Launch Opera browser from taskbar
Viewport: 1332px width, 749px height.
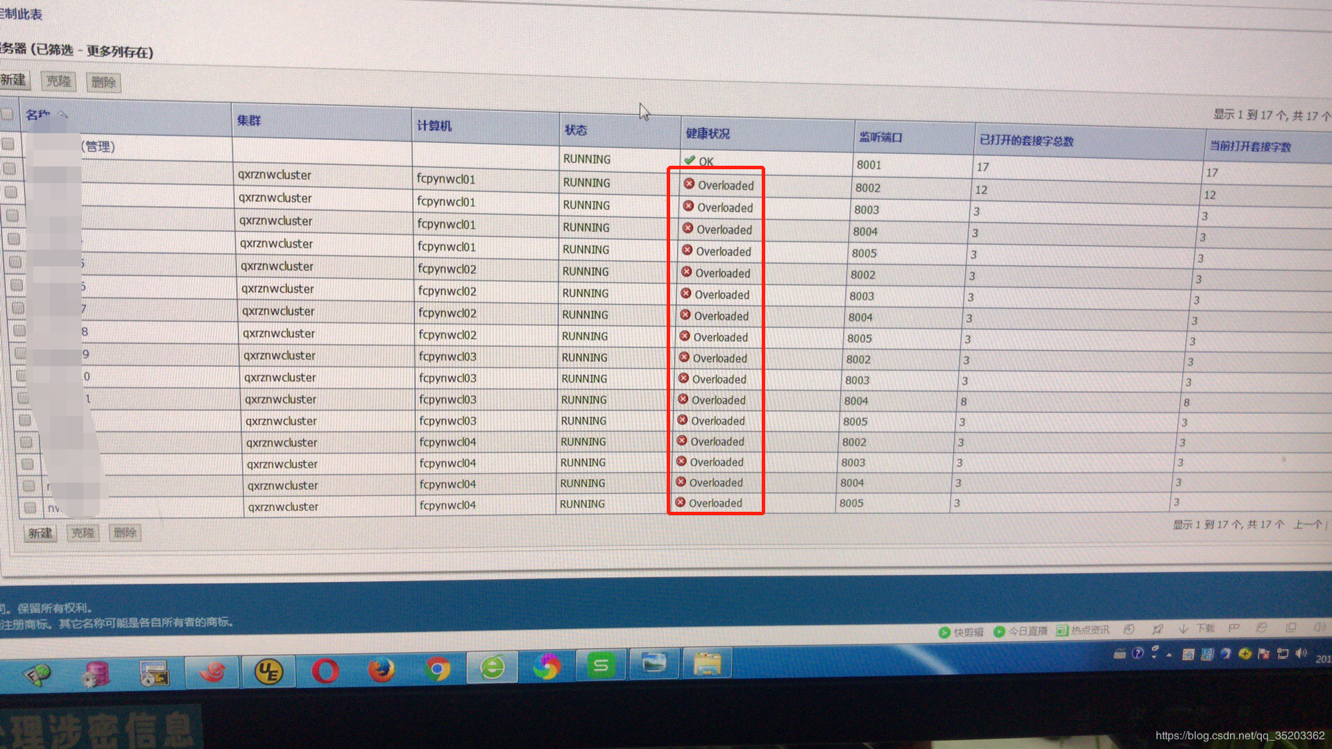325,671
